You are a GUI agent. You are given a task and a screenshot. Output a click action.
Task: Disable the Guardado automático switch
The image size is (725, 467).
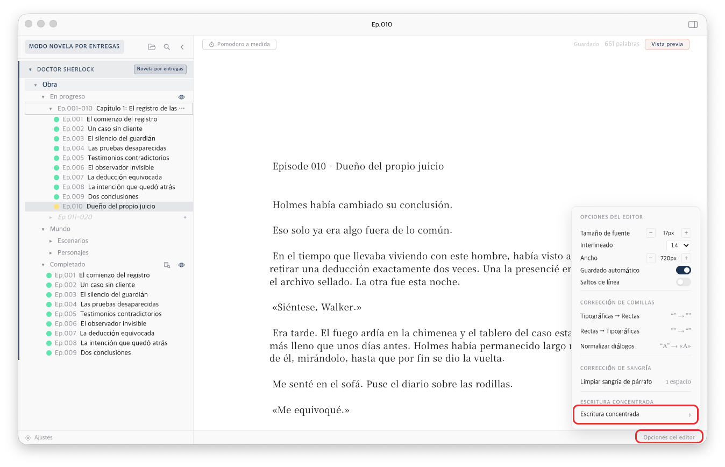[x=683, y=270]
